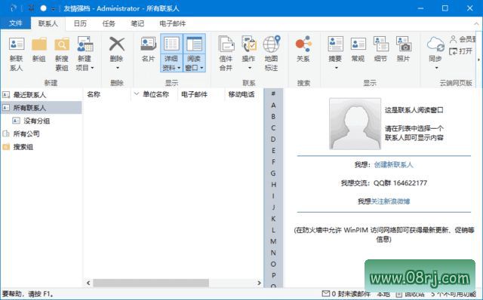Click the New Contact (新联系人) icon
The image size is (483, 300).
(17, 44)
